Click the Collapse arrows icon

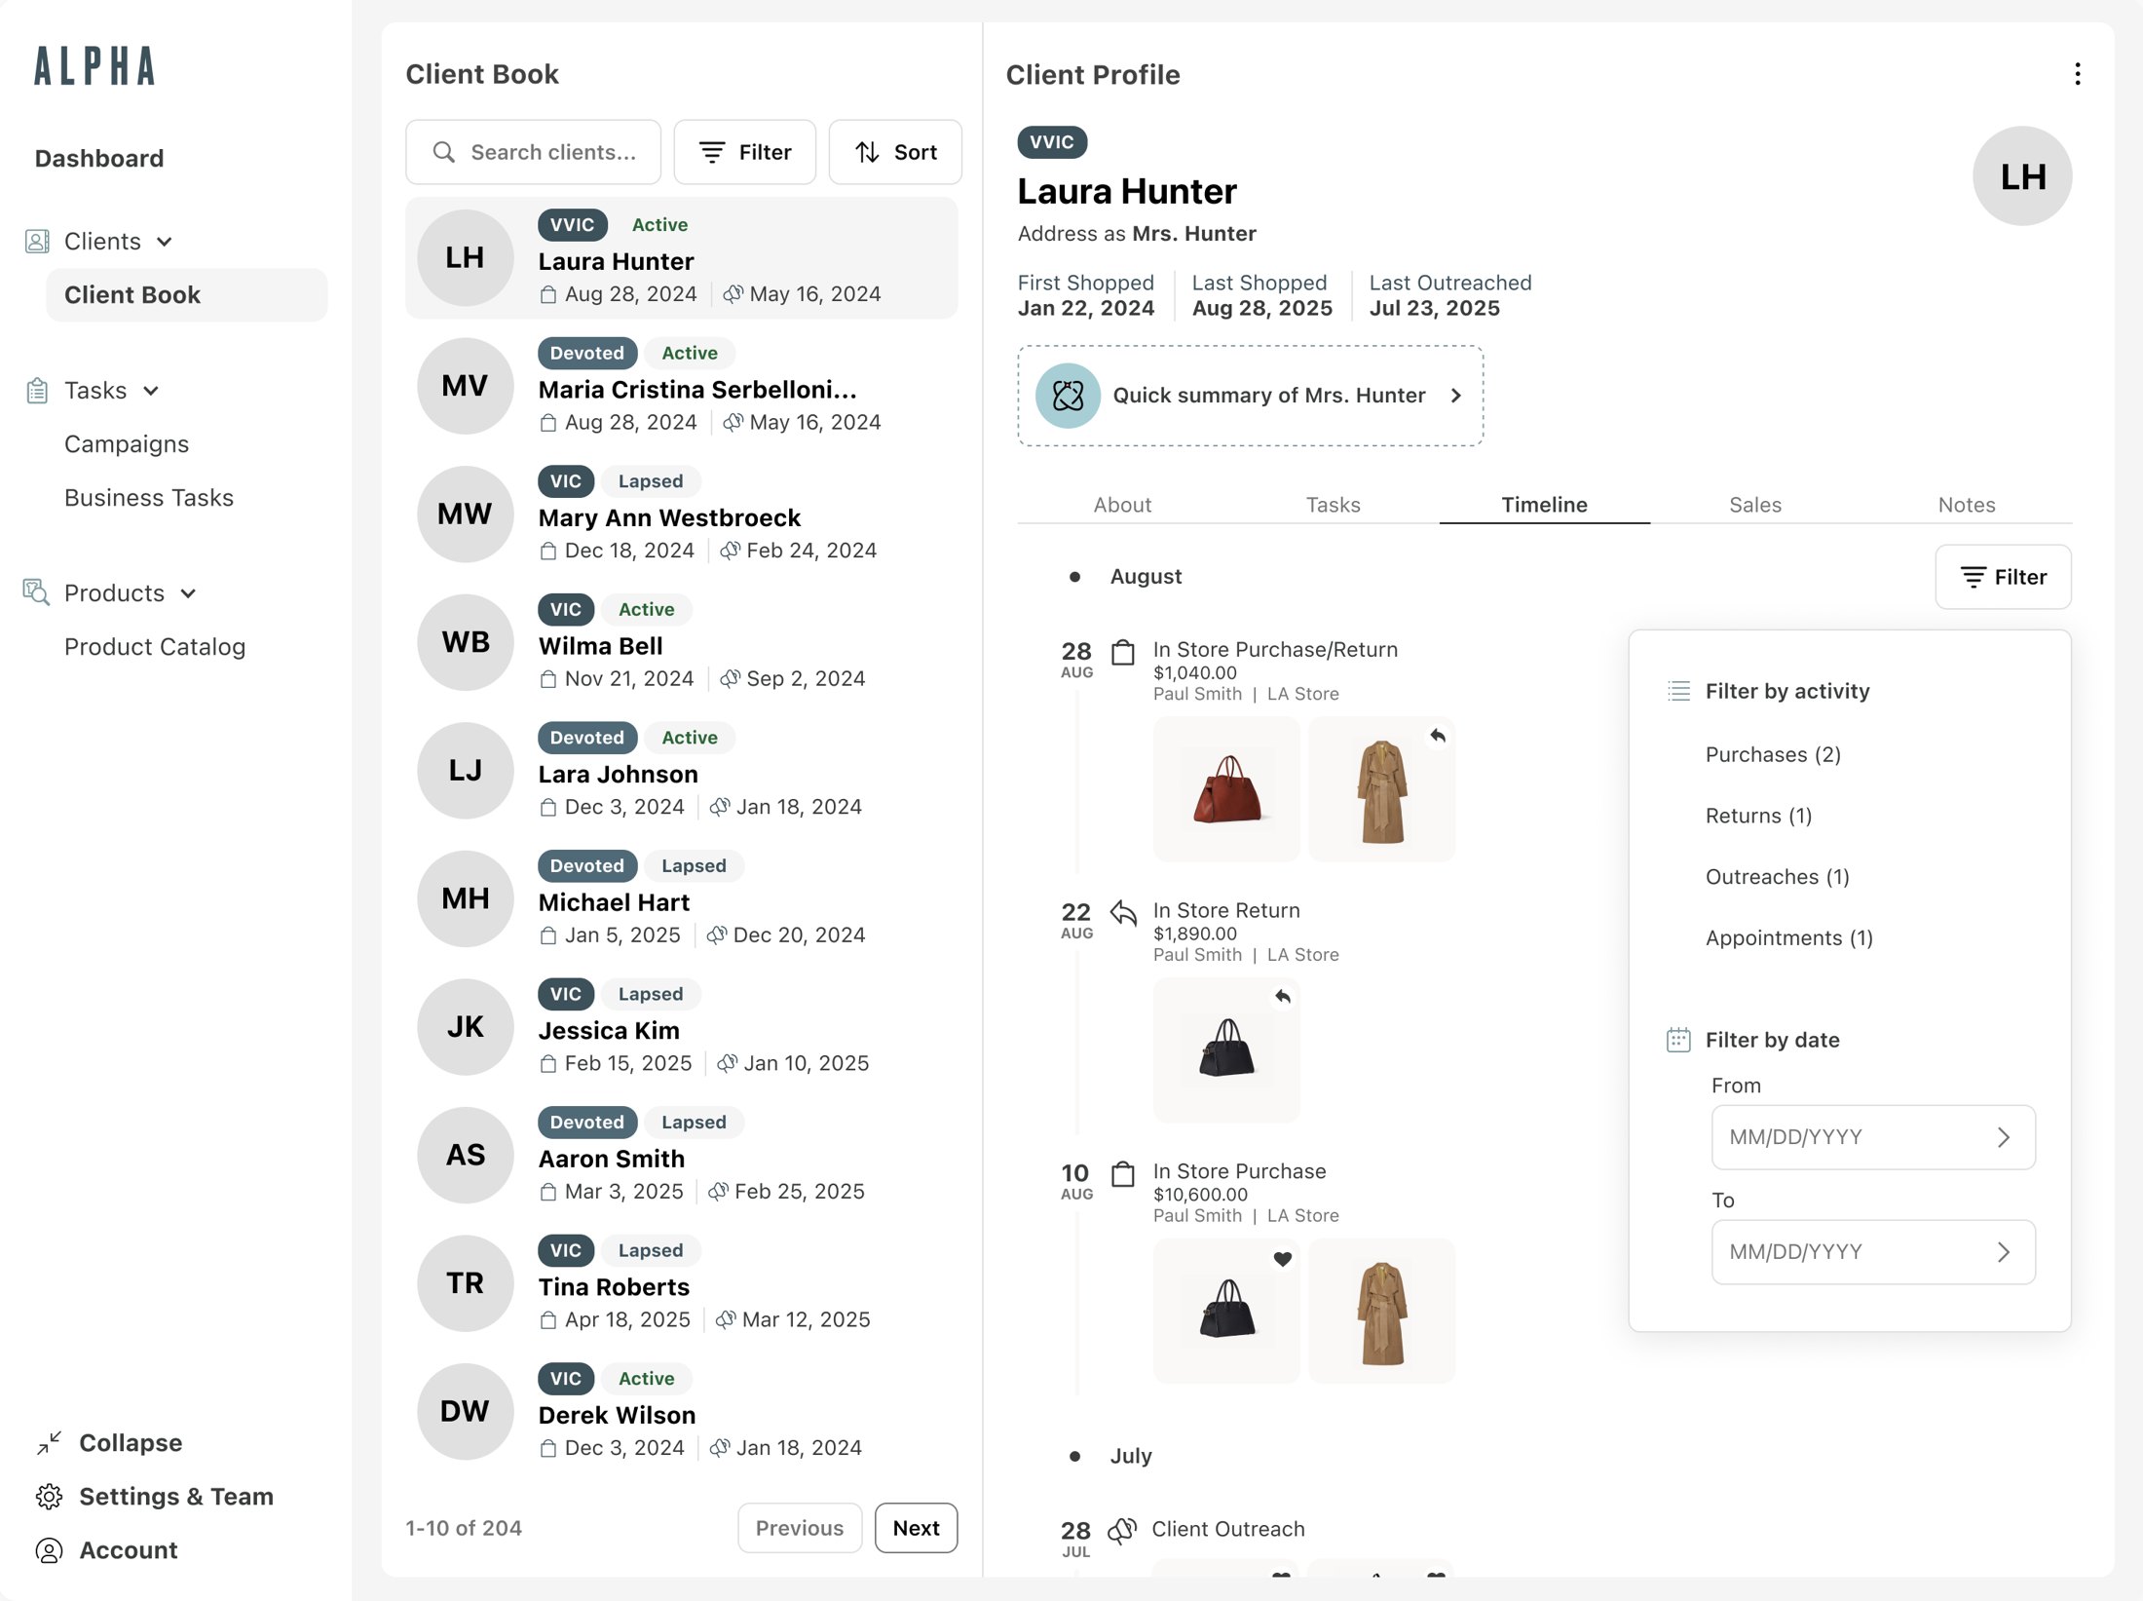coord(49,1442)
